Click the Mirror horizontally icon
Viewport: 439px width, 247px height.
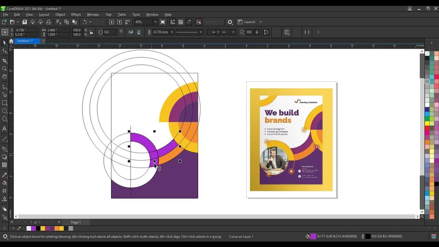coord(131,32)
